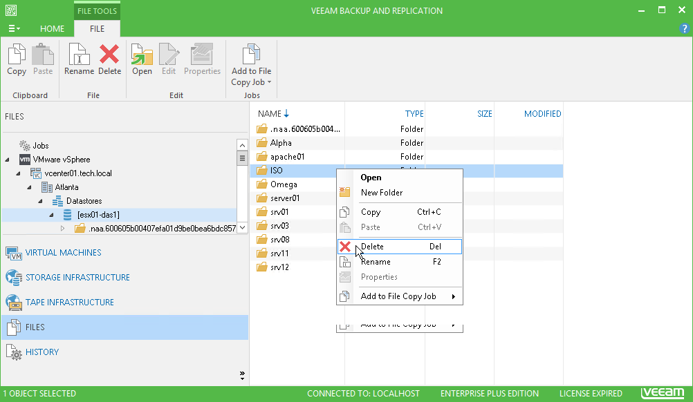693x402 pixels.
Task: Open the VIRTUAL MACHINES view
Action: click(63, 252)
